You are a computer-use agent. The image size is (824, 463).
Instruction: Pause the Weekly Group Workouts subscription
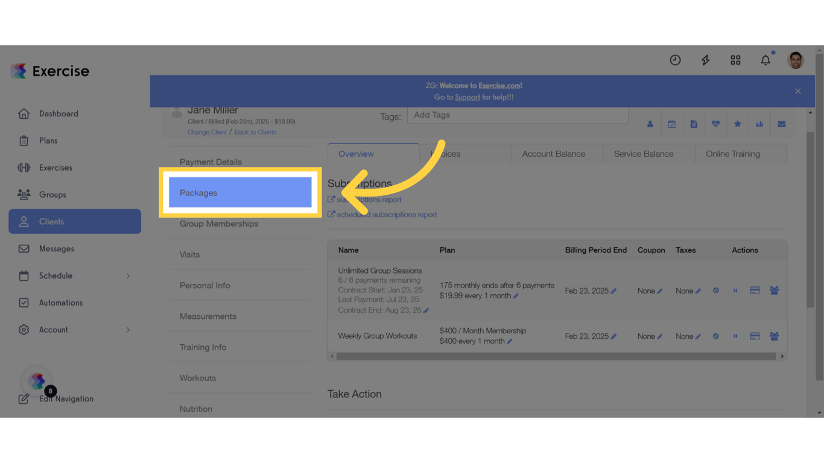[735, 336]
